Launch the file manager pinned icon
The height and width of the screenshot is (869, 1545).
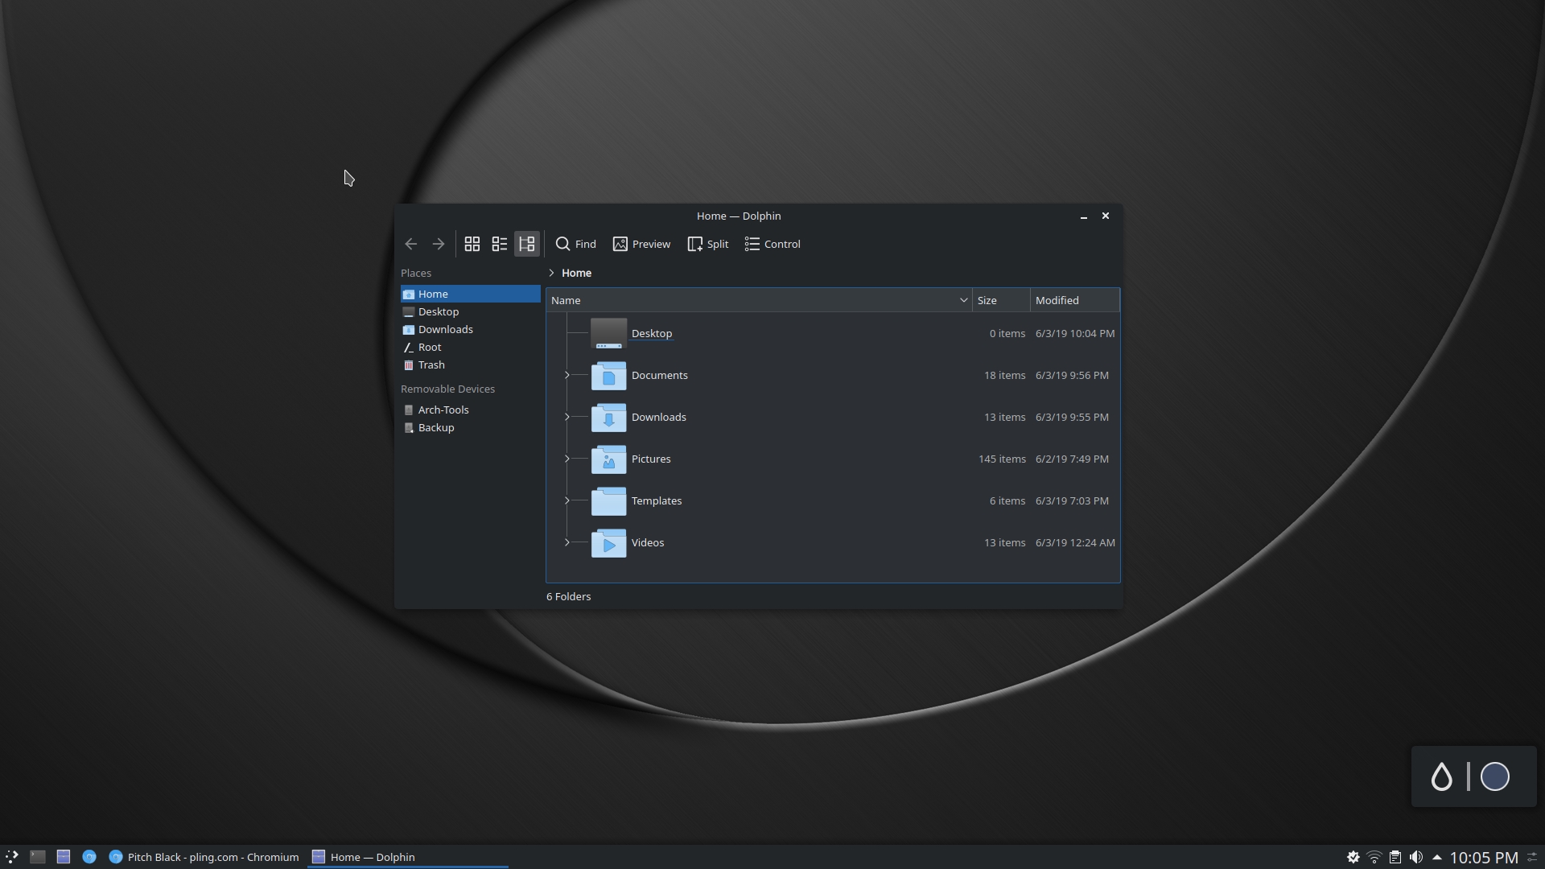[x=64, y=857]
